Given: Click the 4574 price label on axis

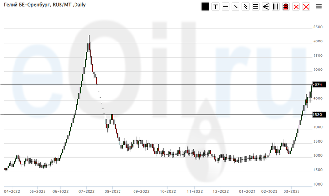Looking at the screenshot, I should pyautogui.click(x=317, y=85).
